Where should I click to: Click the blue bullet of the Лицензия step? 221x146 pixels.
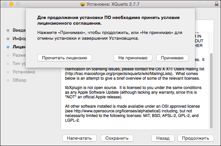point(8,47)
